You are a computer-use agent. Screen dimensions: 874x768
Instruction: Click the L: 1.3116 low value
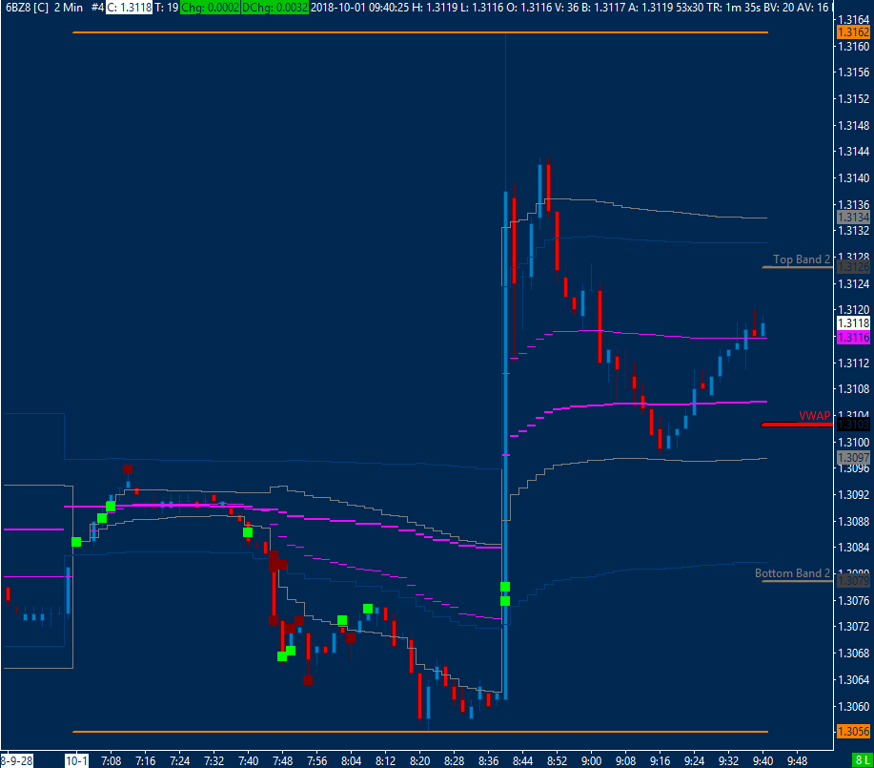(x=481, y=8)
